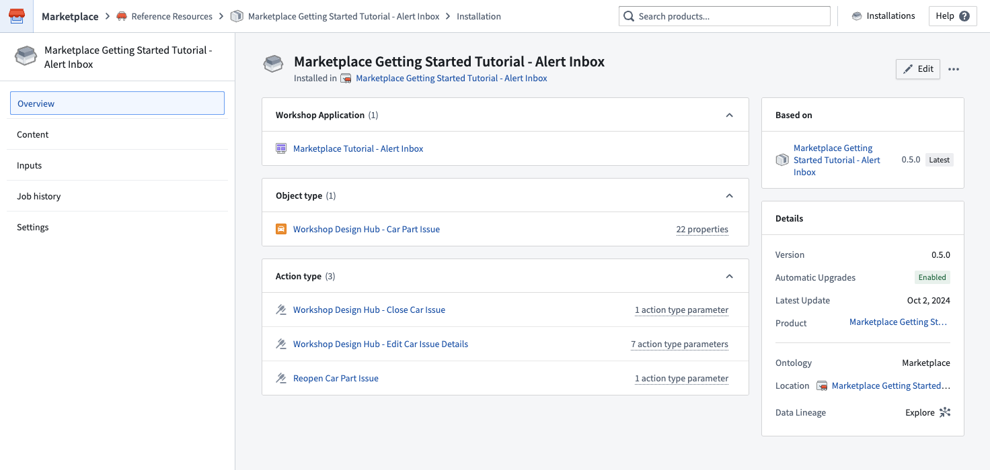Click the Reference Resources breadcrumb store icon
The height and width of the screenshot is (470, 990).
tap(122, 16)
